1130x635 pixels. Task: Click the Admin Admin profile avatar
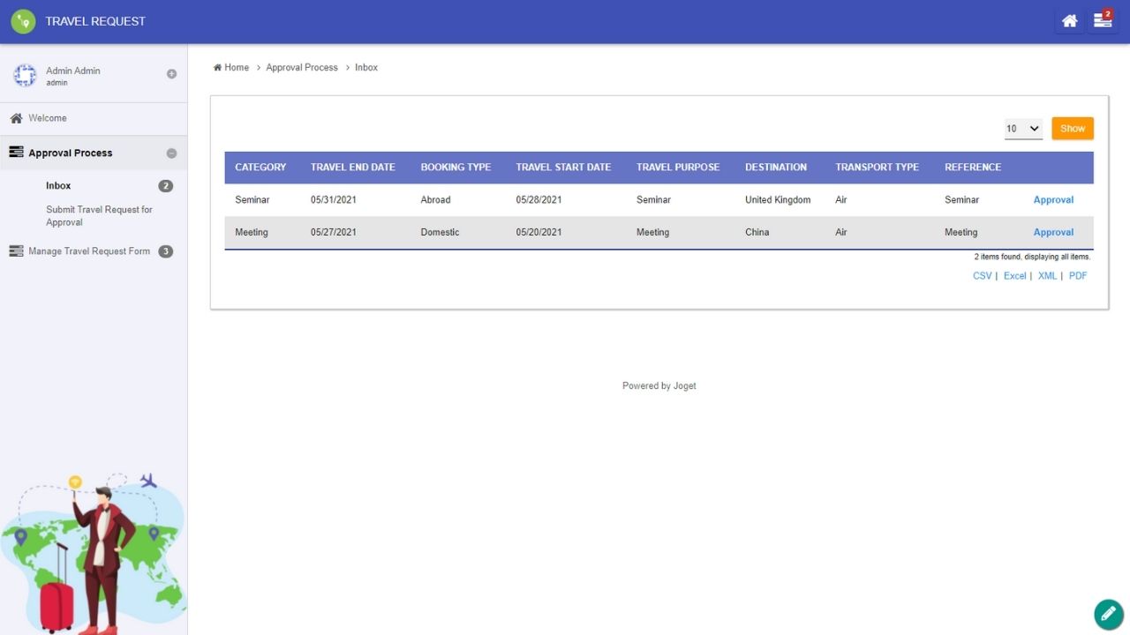coord(25,76)
